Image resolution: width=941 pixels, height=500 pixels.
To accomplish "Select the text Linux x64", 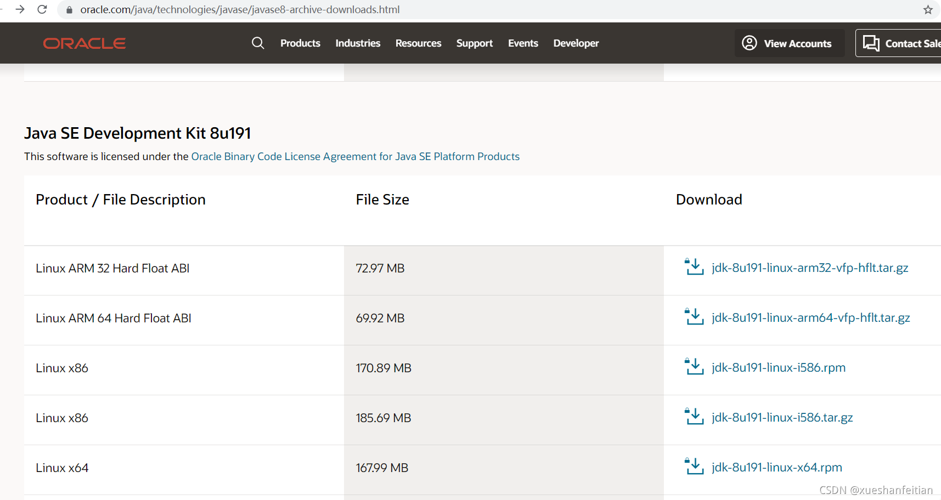I will pos(62,468).
